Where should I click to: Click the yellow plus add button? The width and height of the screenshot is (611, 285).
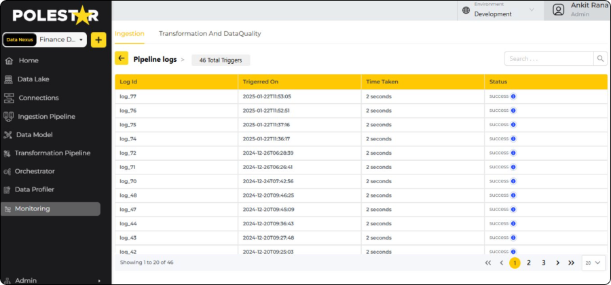tap(98, 40)
